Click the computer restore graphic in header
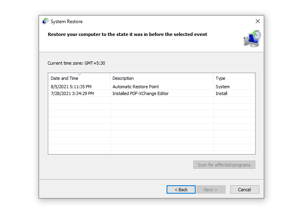304x218 pixels. (252, 38)
